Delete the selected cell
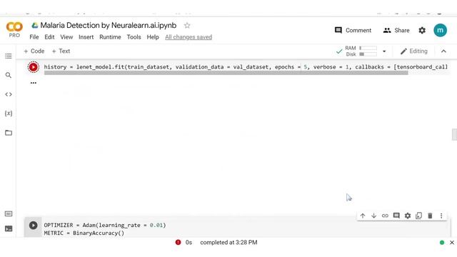457x257 pixels. [x=430, y=216]
